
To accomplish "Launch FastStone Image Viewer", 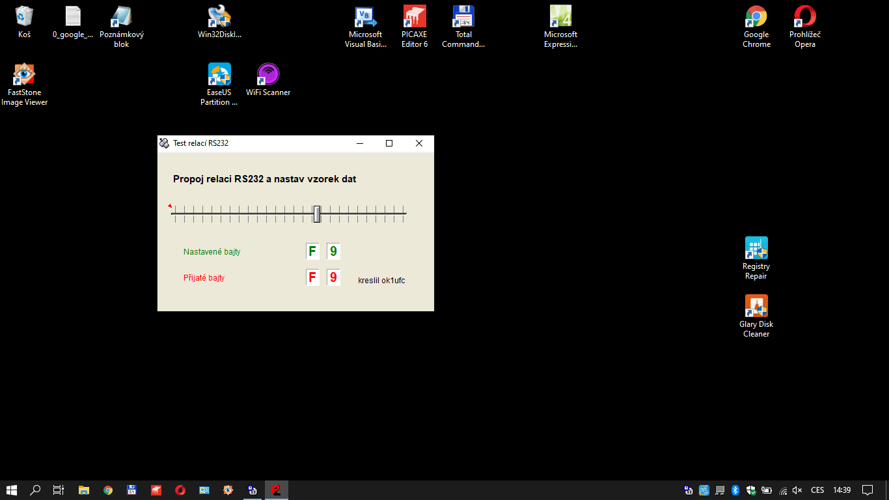I will pos(24,73).
